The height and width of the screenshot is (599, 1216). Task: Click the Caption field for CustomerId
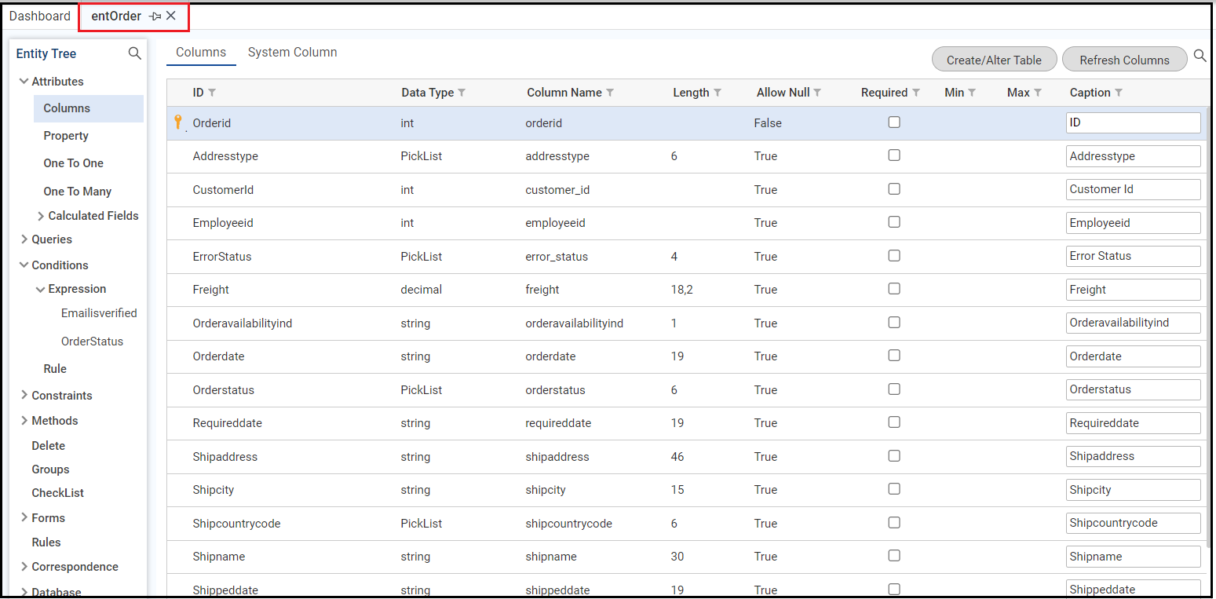point(1133,189)
